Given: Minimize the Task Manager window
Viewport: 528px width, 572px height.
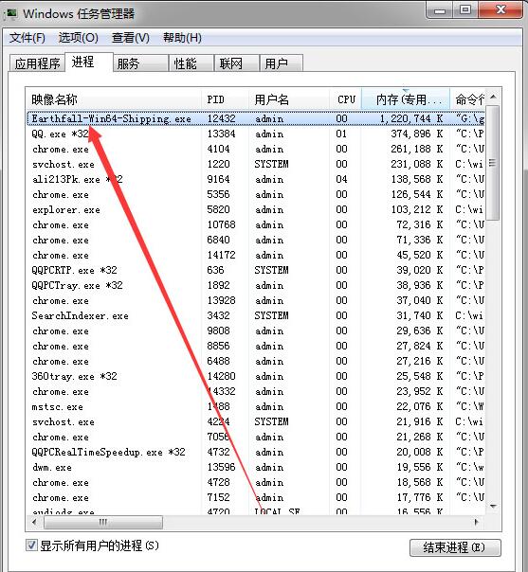Looking at the screenshot, I should point(440,10).
